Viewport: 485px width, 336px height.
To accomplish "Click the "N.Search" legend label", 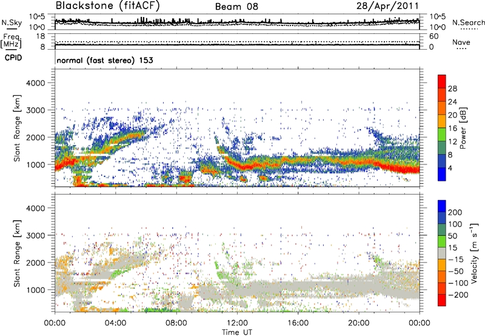I will 468,22.
